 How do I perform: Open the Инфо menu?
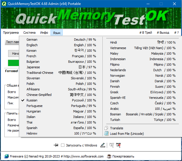44,33
